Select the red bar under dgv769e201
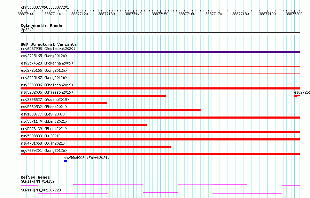 [x=160, y=154]
